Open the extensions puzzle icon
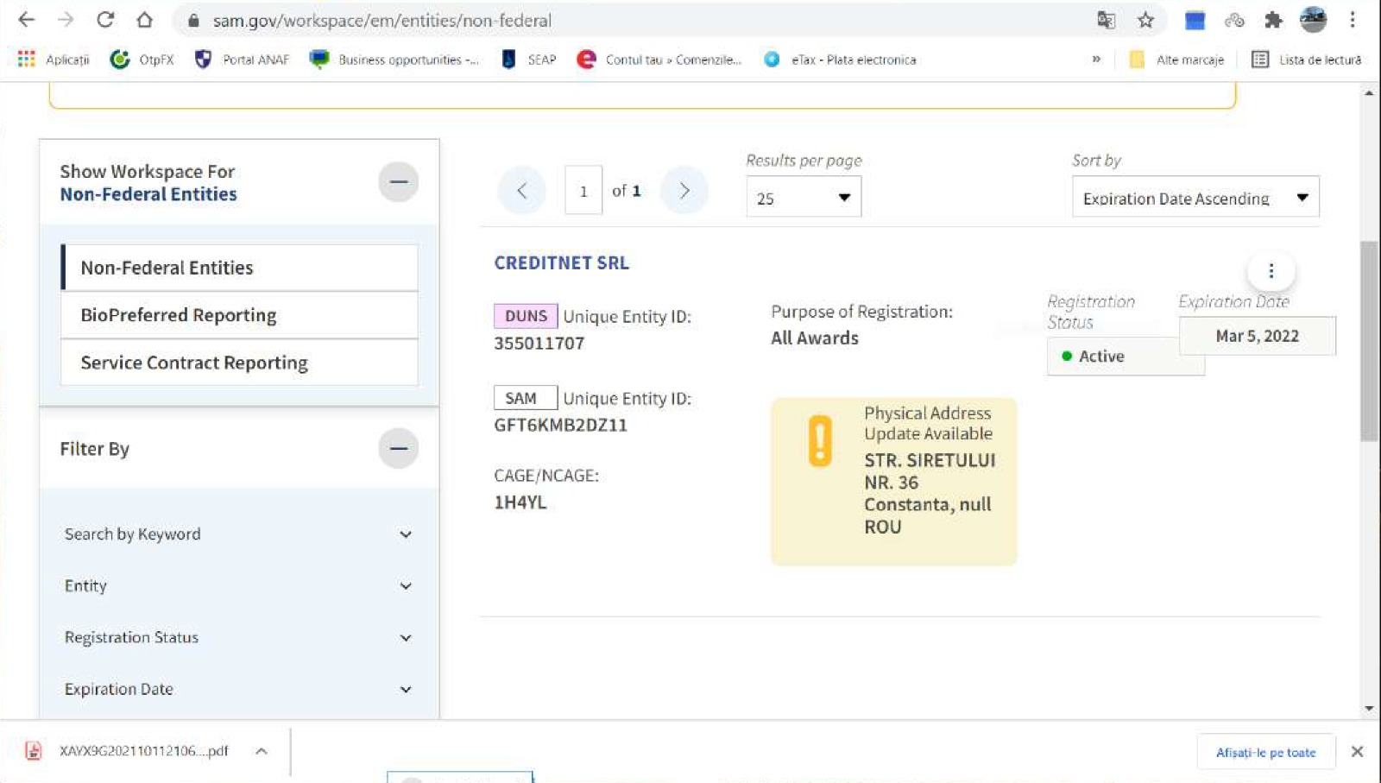The height and width of the screenshot is (783, 1381). coord(1273,20)
